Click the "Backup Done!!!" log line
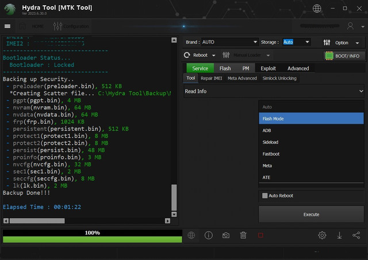This screenshot has width=368, height=260. (x=26, y=193)
